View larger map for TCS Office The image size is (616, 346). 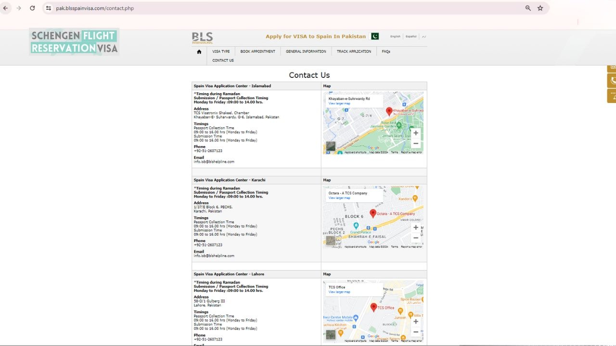pyautogui.click(x=339, y=292)
